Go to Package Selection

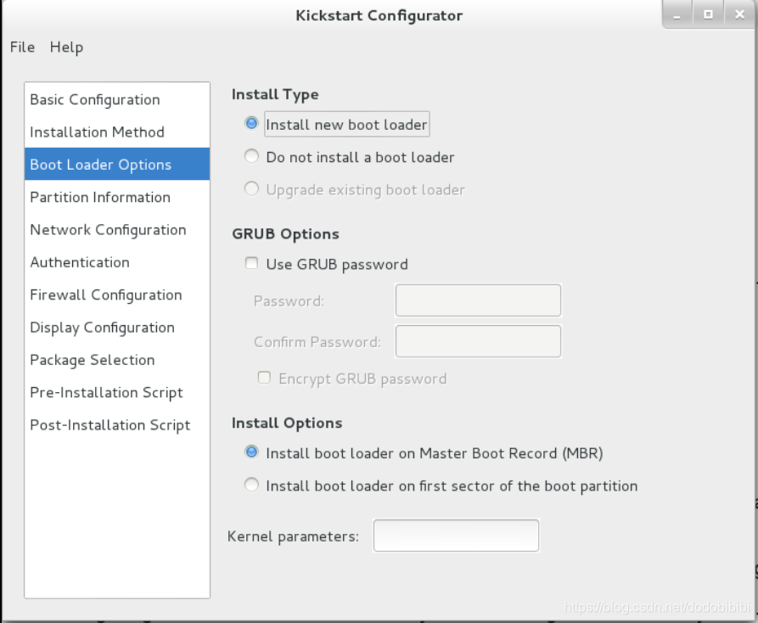point(117,360)
